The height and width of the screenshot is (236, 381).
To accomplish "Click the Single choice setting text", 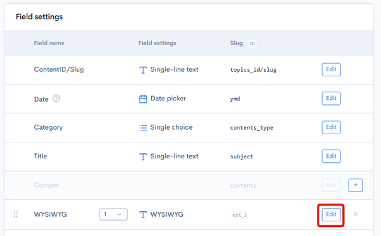I will pos(171,127).
